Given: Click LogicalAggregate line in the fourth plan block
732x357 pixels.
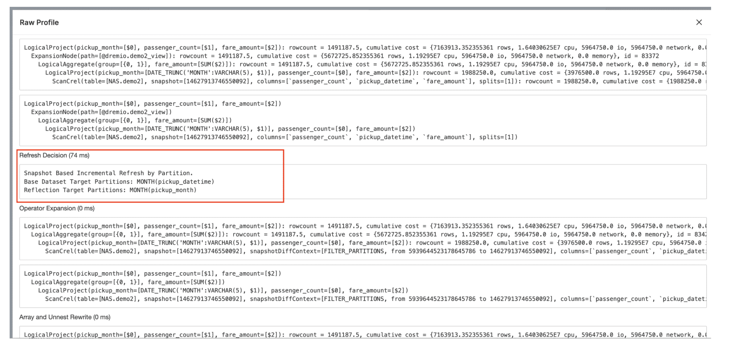Looking at the screenshot, I should point(127,282).
